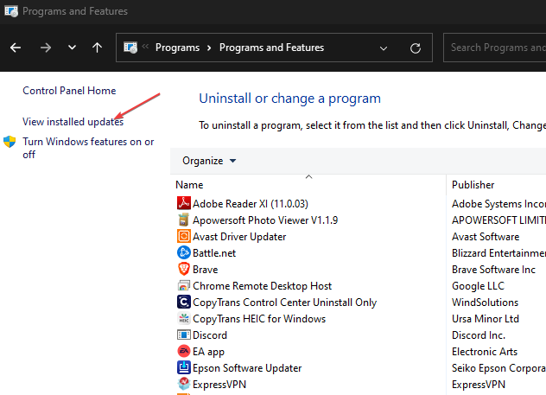This screenshot has height=395, width=546.
Task: Select the Epson Software Updater entry
Action: click(245, 368)
